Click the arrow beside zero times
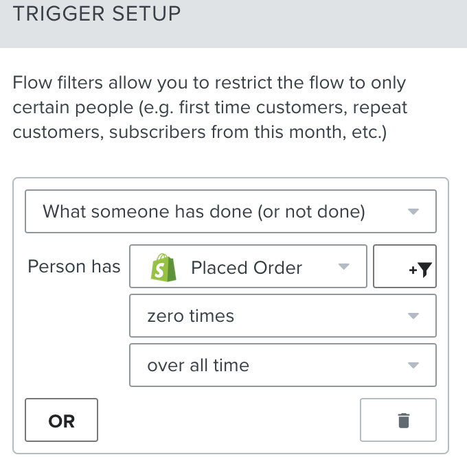467x457 pixels. pos(413,316)
